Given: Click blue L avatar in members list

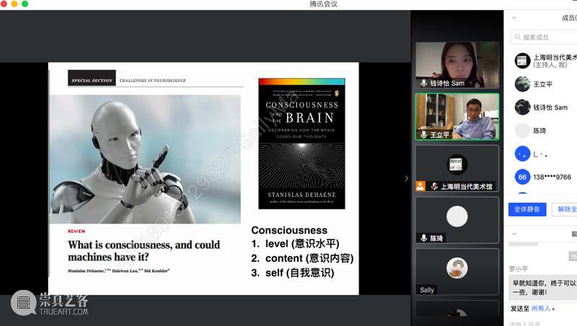Looking at the screenshot, I should [x=522, y=154].
